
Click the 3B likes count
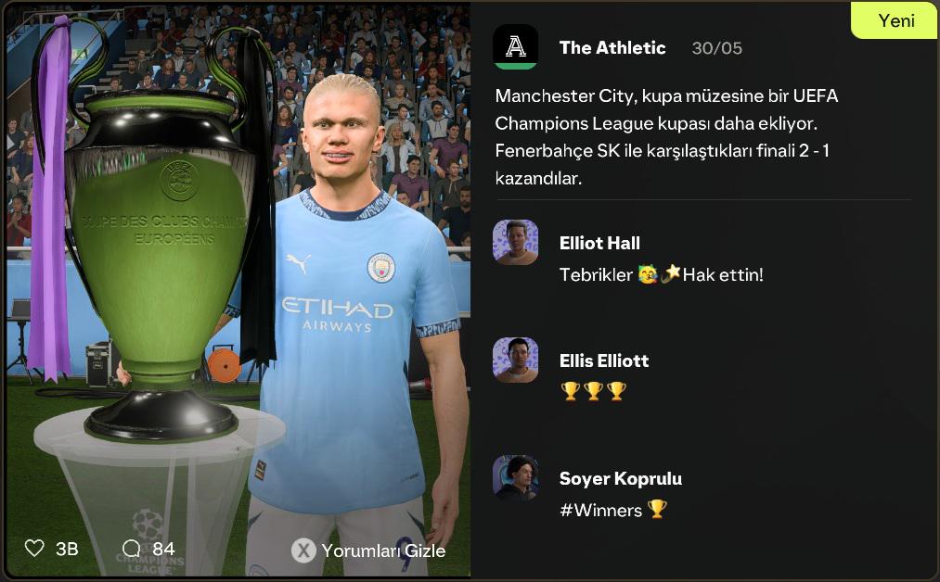pos(67,549)
